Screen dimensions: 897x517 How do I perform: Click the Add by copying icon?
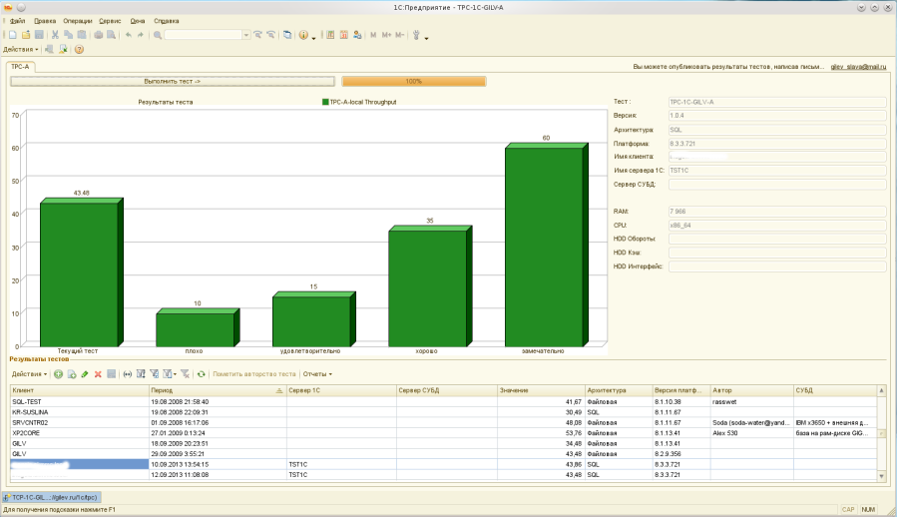(x=72, y=374)
